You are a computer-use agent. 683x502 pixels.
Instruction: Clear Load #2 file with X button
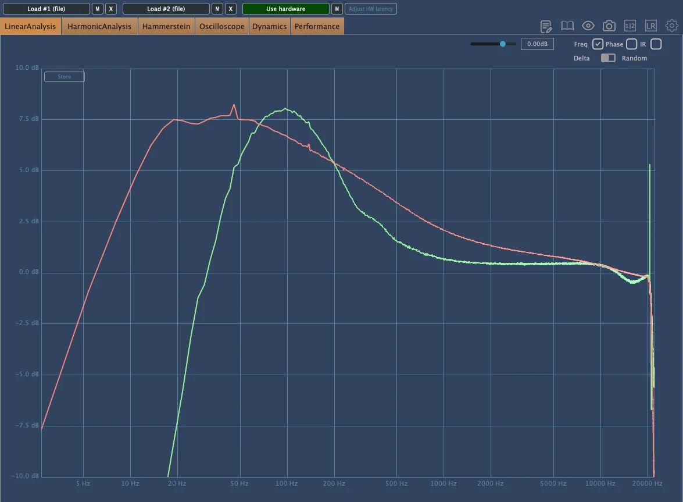231,9
